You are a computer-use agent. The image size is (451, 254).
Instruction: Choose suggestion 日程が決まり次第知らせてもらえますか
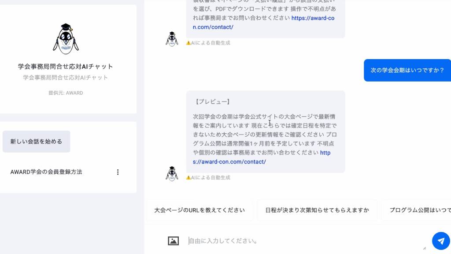317,210
